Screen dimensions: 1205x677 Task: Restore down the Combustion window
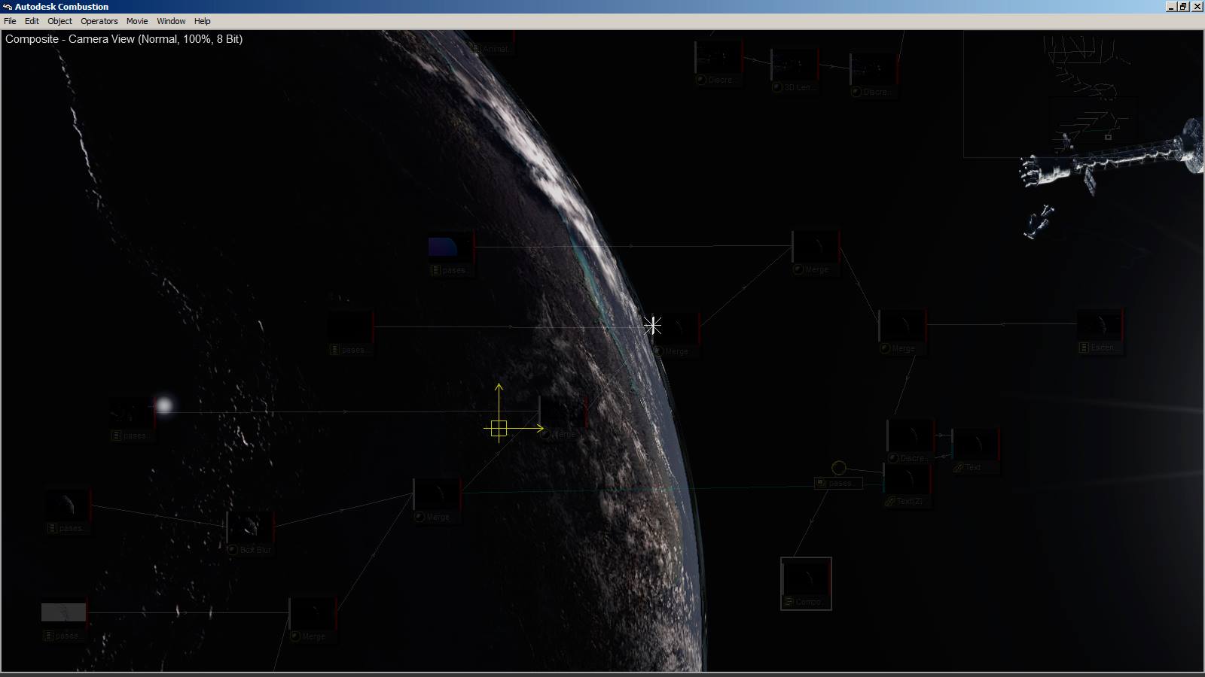pyautogui.click(x=1183, y=6)
